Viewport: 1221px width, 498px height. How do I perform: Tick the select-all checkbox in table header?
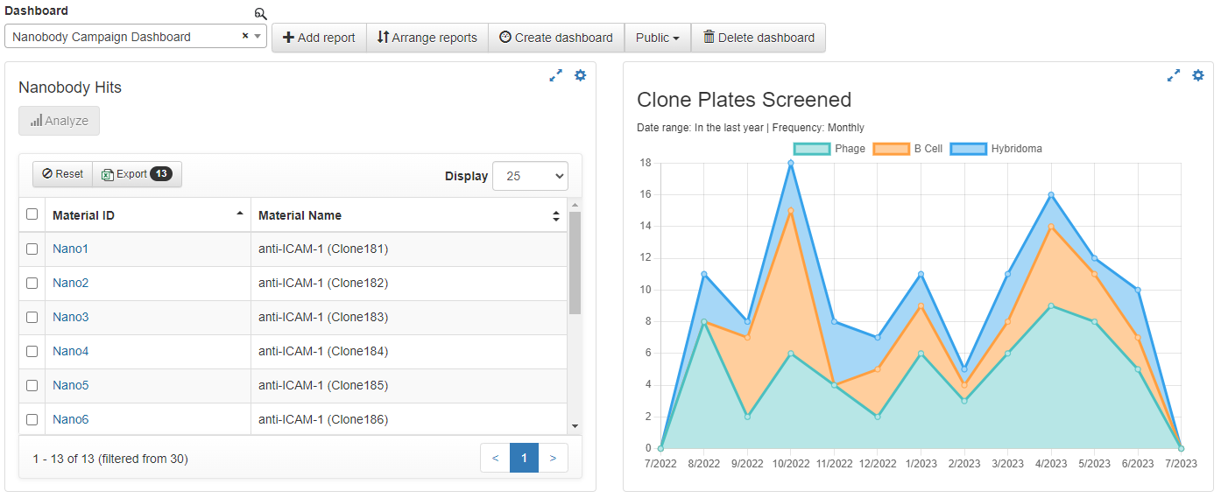(32, 214)
